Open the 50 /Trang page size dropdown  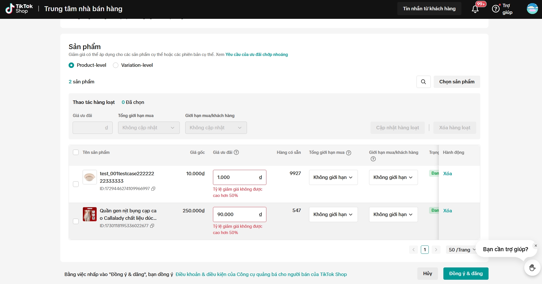click(461, 250)
